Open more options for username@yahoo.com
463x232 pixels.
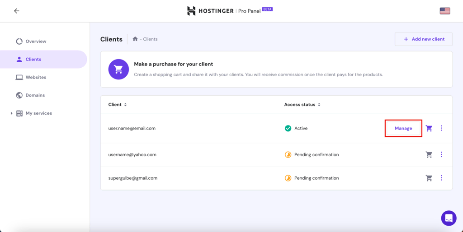pyautogui.click(x=441, y=155)
